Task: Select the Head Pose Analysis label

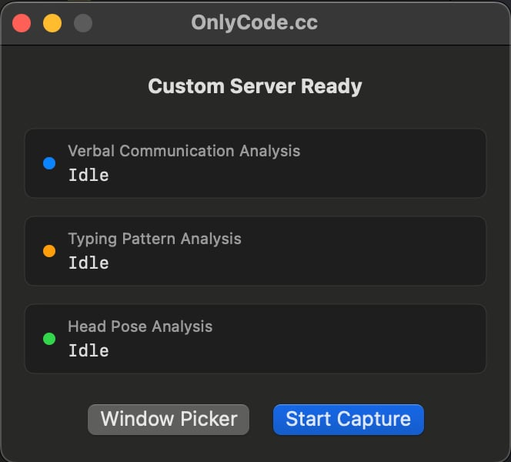Action: 140,326
